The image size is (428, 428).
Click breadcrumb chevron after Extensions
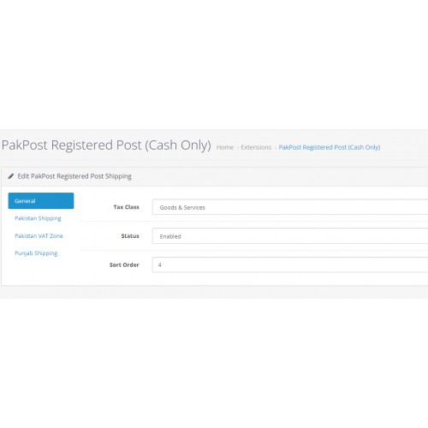[275, 148]
